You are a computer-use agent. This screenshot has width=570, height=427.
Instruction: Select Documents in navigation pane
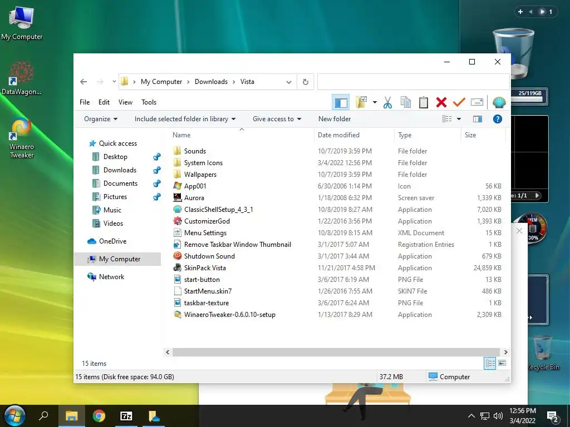coord(120,183)
